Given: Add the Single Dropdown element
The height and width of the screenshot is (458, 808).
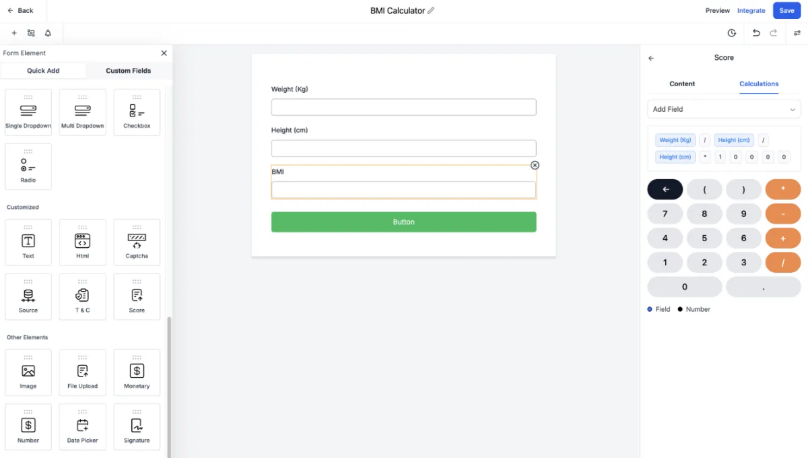Looking at the screenshot, I should pos(28,112).
